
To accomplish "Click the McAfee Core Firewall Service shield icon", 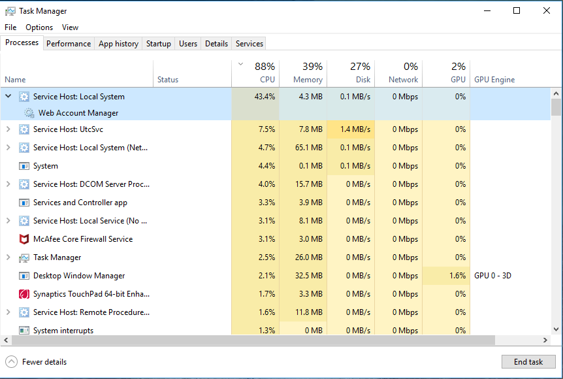I will coord(24,239).
